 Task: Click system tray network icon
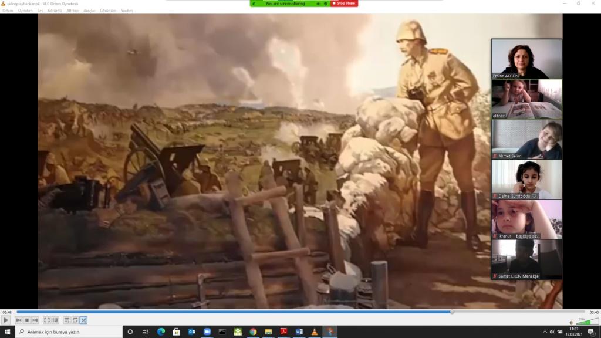click(559, 332)
